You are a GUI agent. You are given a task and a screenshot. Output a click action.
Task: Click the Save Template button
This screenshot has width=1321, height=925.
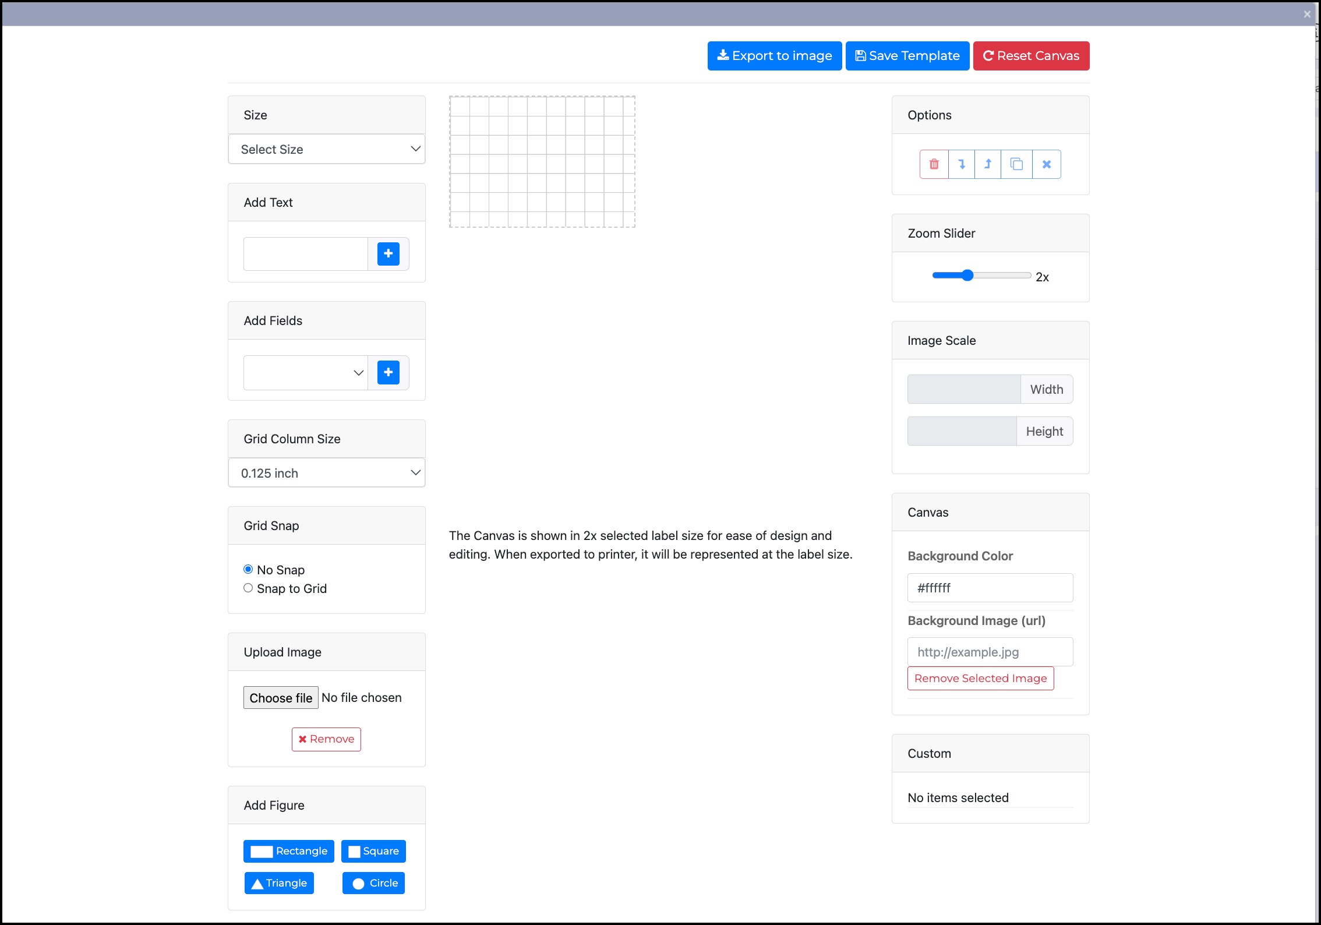click(907, 56)
